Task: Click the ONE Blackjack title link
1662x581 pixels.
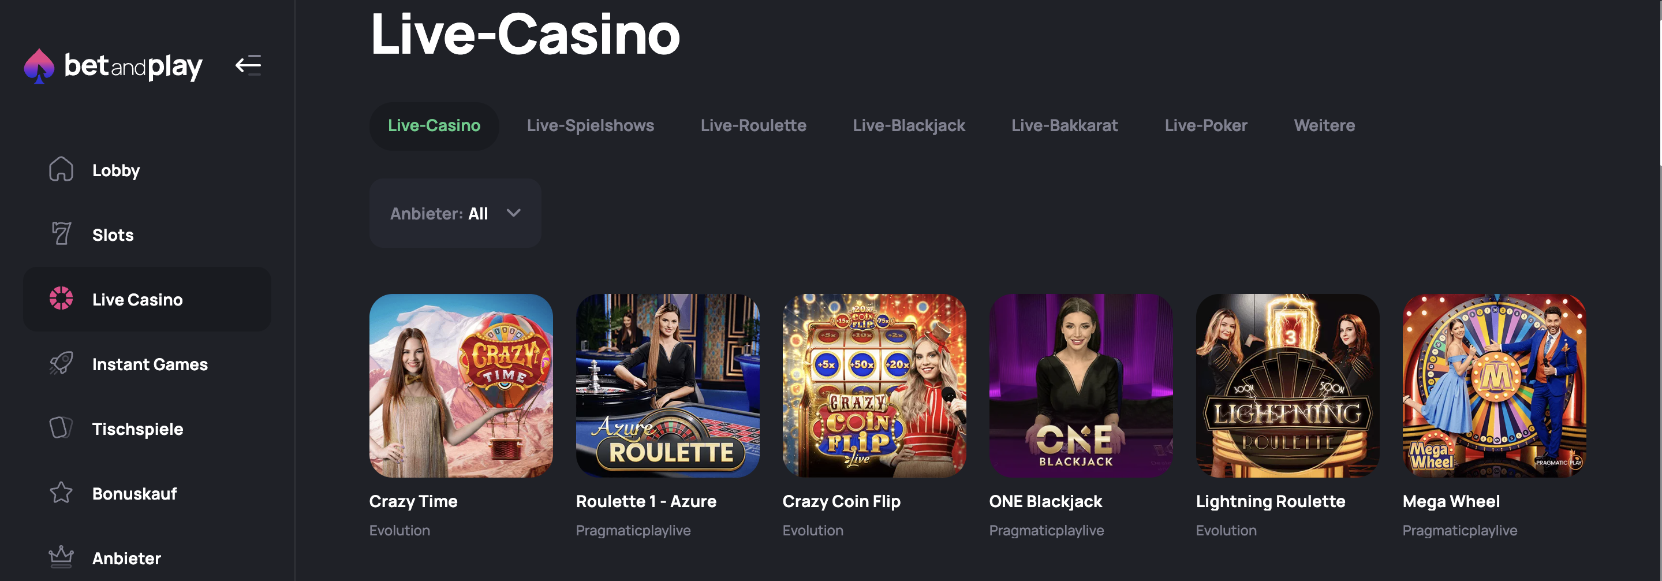Action: [x=1045, y=502]
